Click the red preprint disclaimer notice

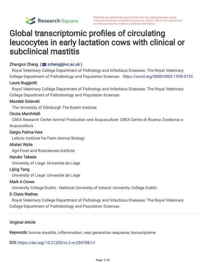point(138,21)
